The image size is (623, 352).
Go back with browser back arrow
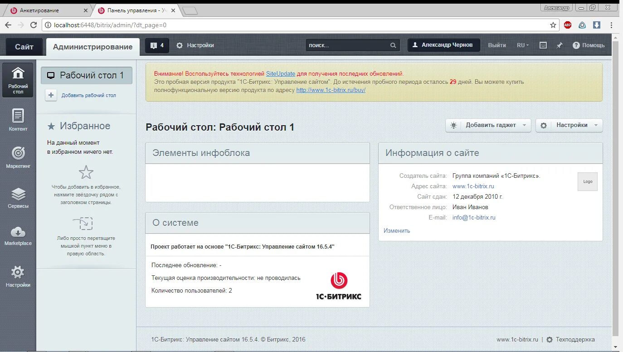[8, 25]
